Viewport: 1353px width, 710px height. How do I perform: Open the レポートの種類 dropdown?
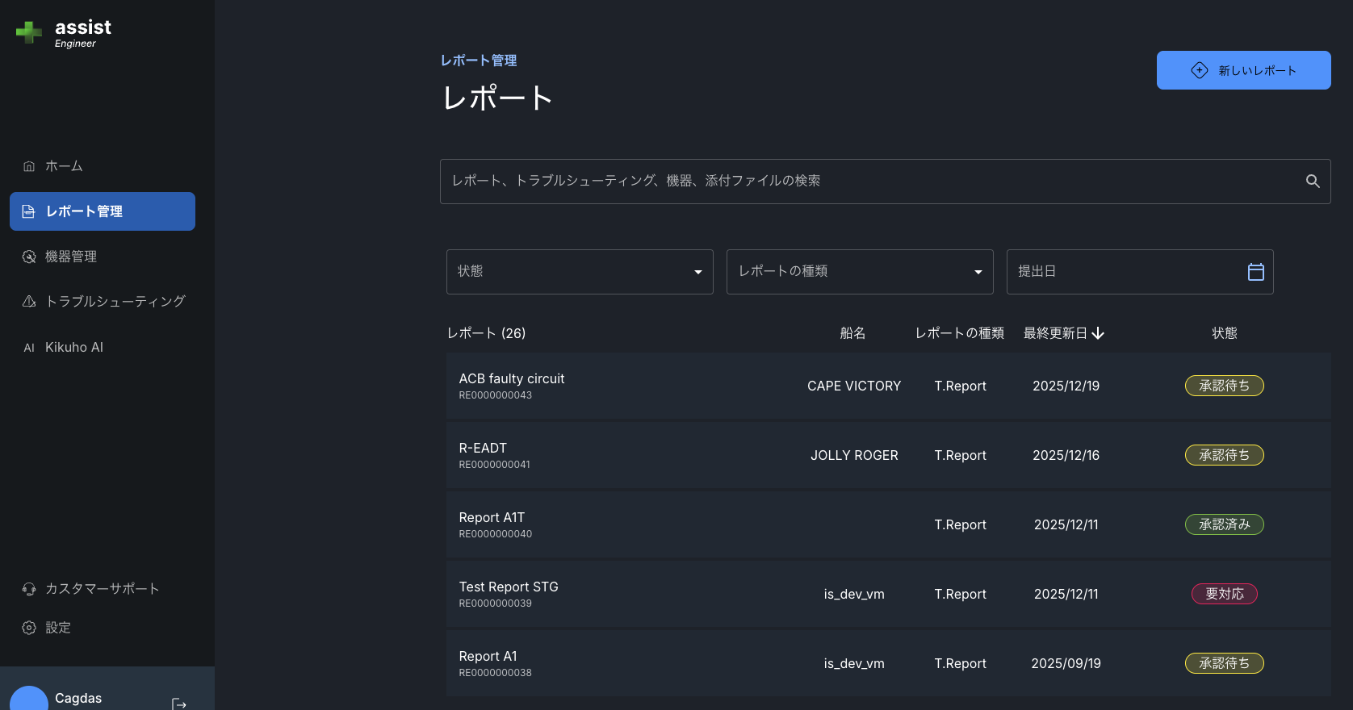860,272
